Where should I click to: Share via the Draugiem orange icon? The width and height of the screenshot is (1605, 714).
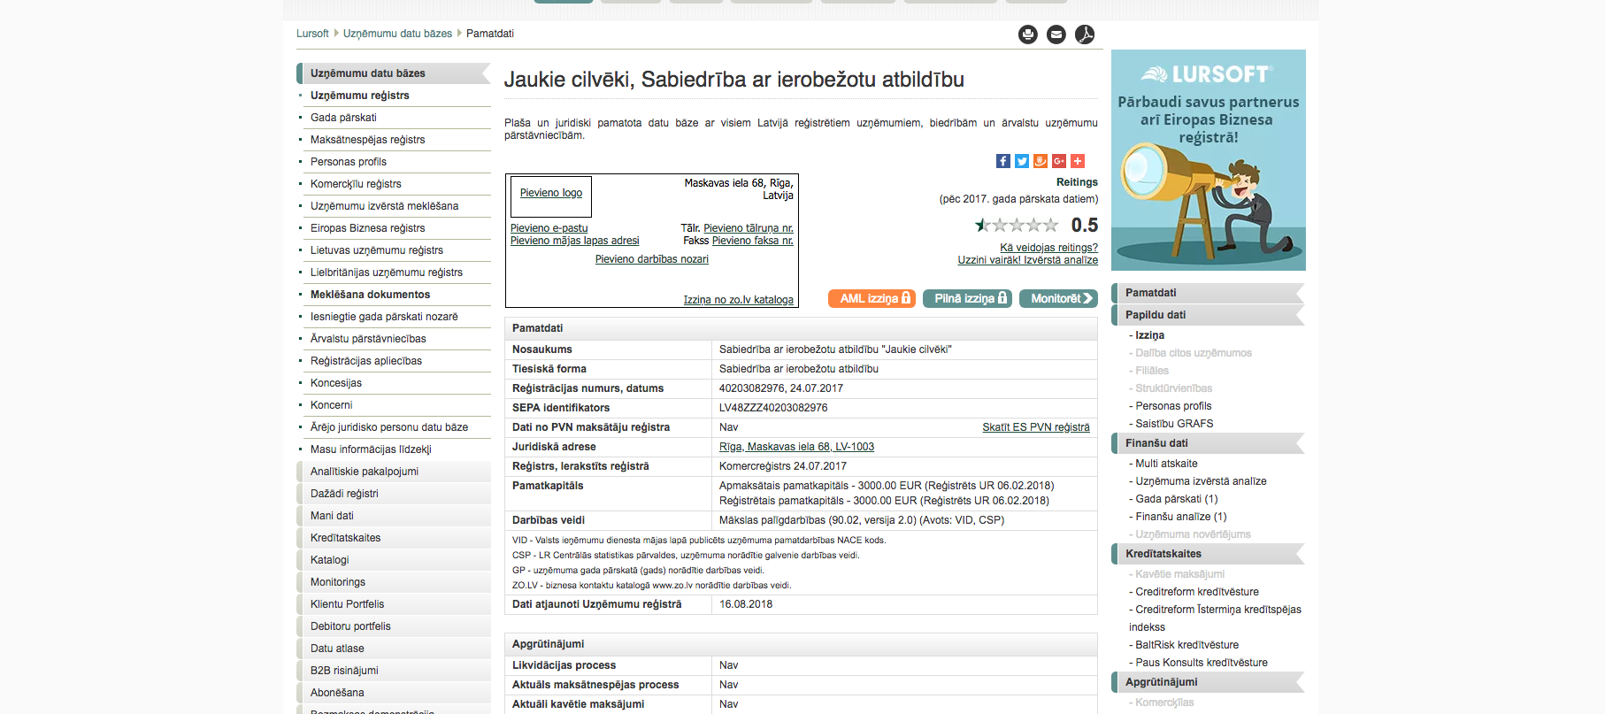[x=1040, y=161]
